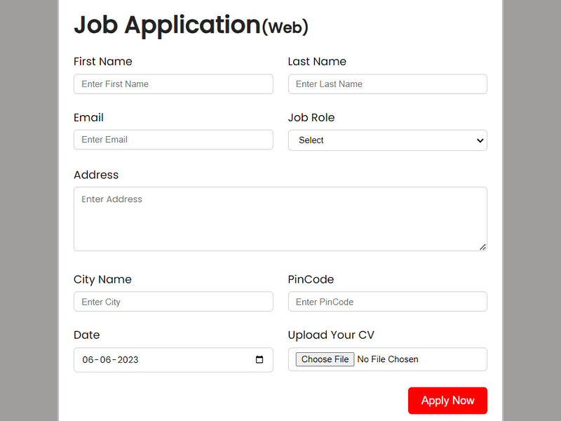Click the Upload Your CV label
This screenshot has height=421, width=561.
pos(331,335)
